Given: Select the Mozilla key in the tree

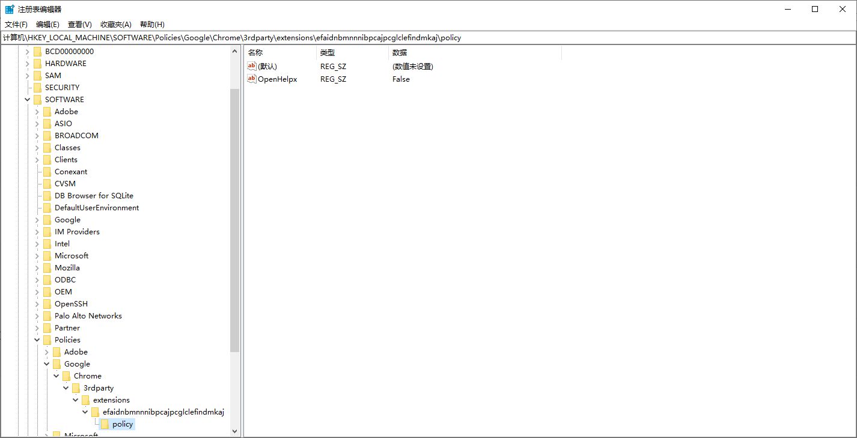Looking at the screenshot, I should [x=66, y=267].
